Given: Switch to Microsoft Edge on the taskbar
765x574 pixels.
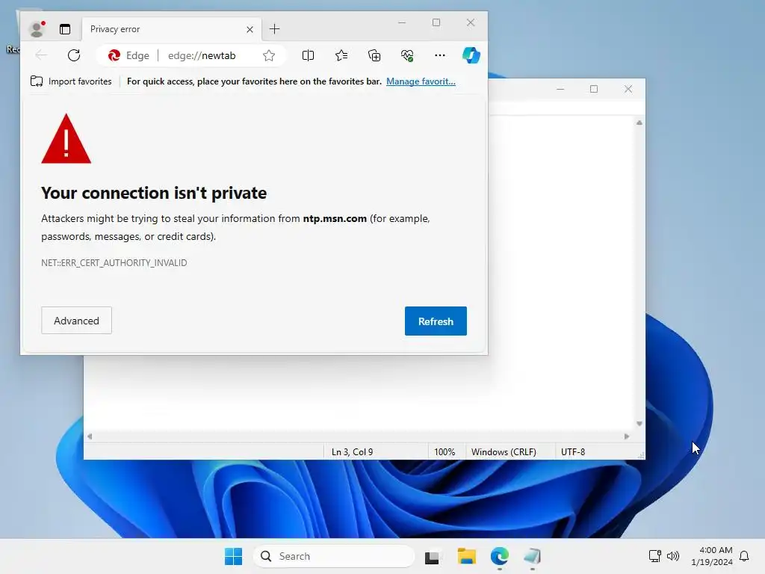Looking at the screenshot, I should (500, 556).
